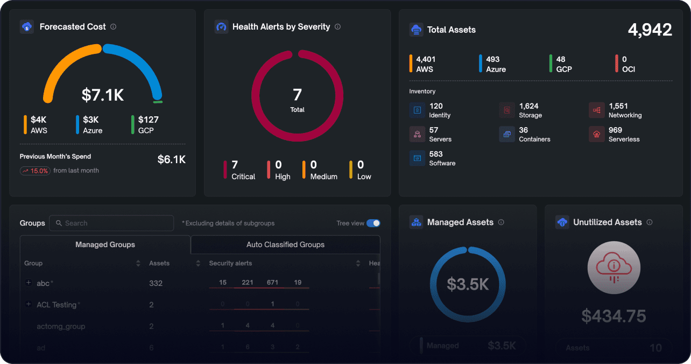Click the 671 security alerts value for abc
Screen dimensions: 691x364
click(272, 282)
